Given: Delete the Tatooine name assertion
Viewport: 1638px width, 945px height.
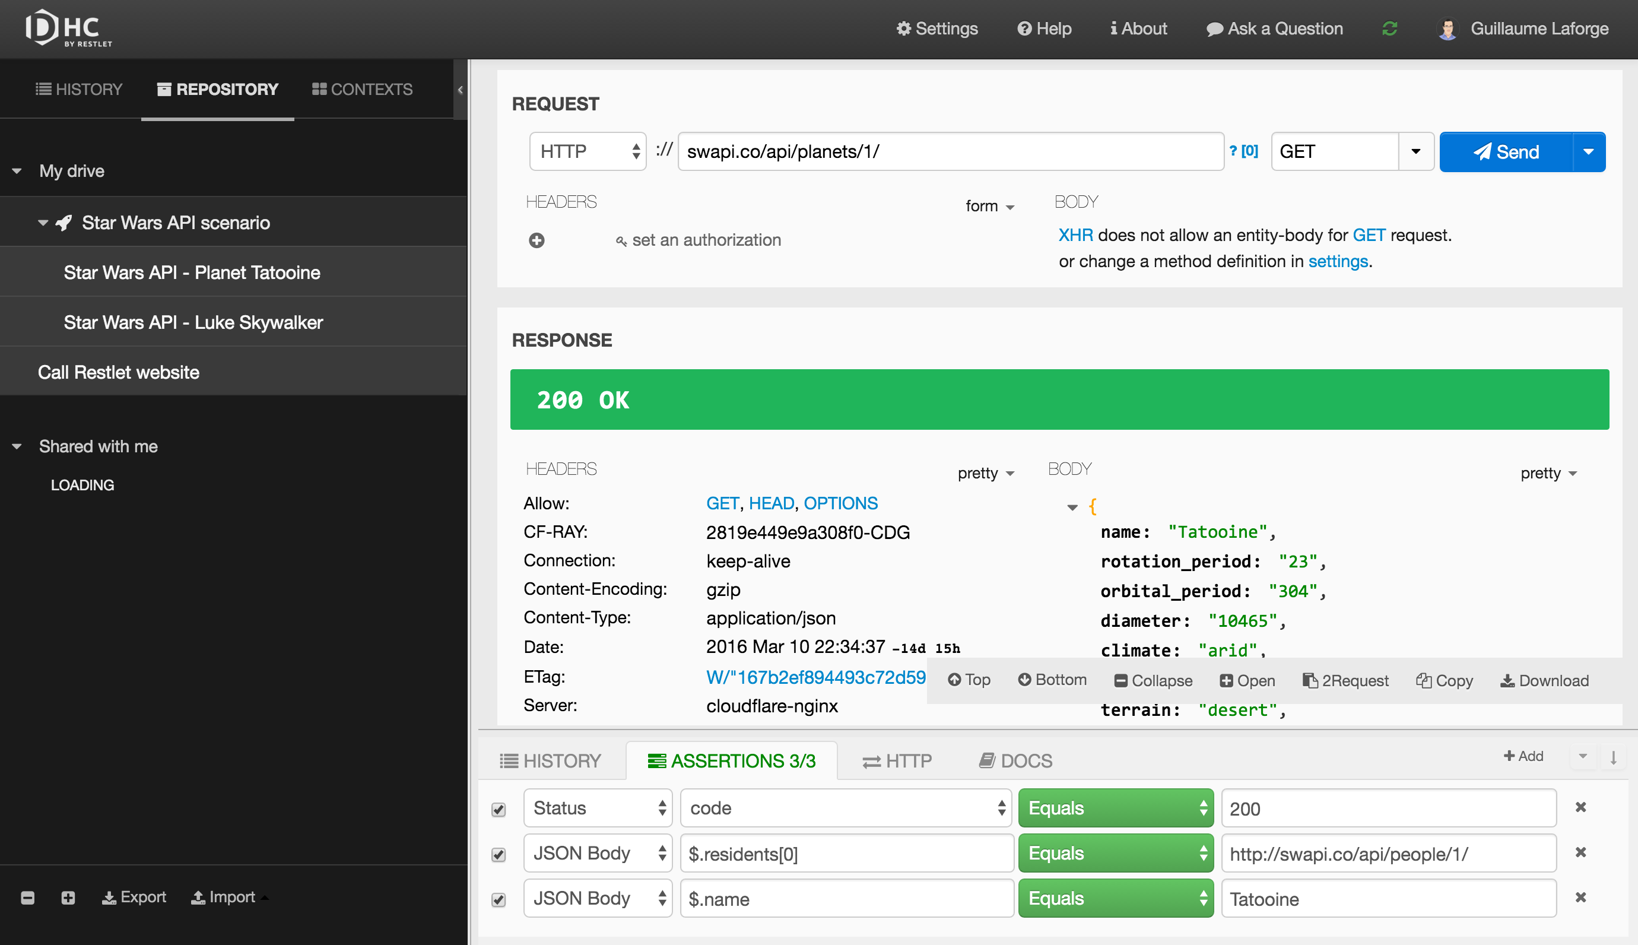Looking at the screenshot, I should point(1580,898).
